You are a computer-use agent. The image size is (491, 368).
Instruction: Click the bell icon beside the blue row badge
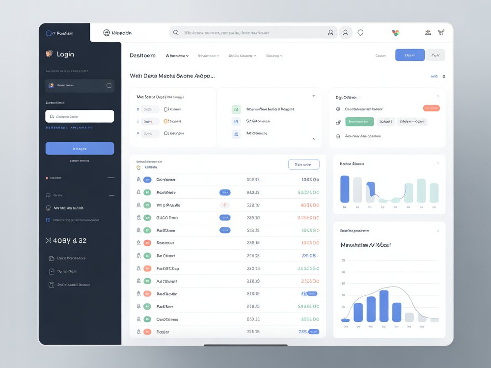138,179
